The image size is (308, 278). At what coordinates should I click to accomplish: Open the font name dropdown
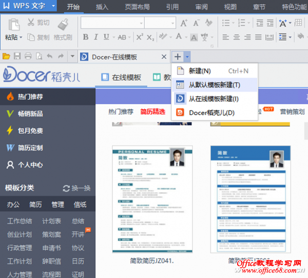coord(140,23)
